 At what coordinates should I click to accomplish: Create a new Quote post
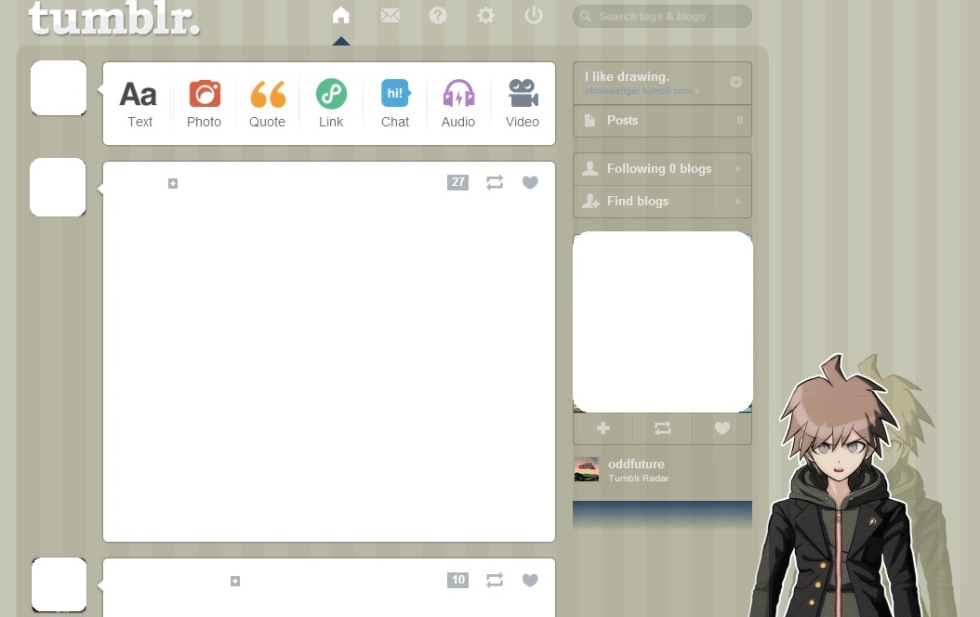click(268, 104)
